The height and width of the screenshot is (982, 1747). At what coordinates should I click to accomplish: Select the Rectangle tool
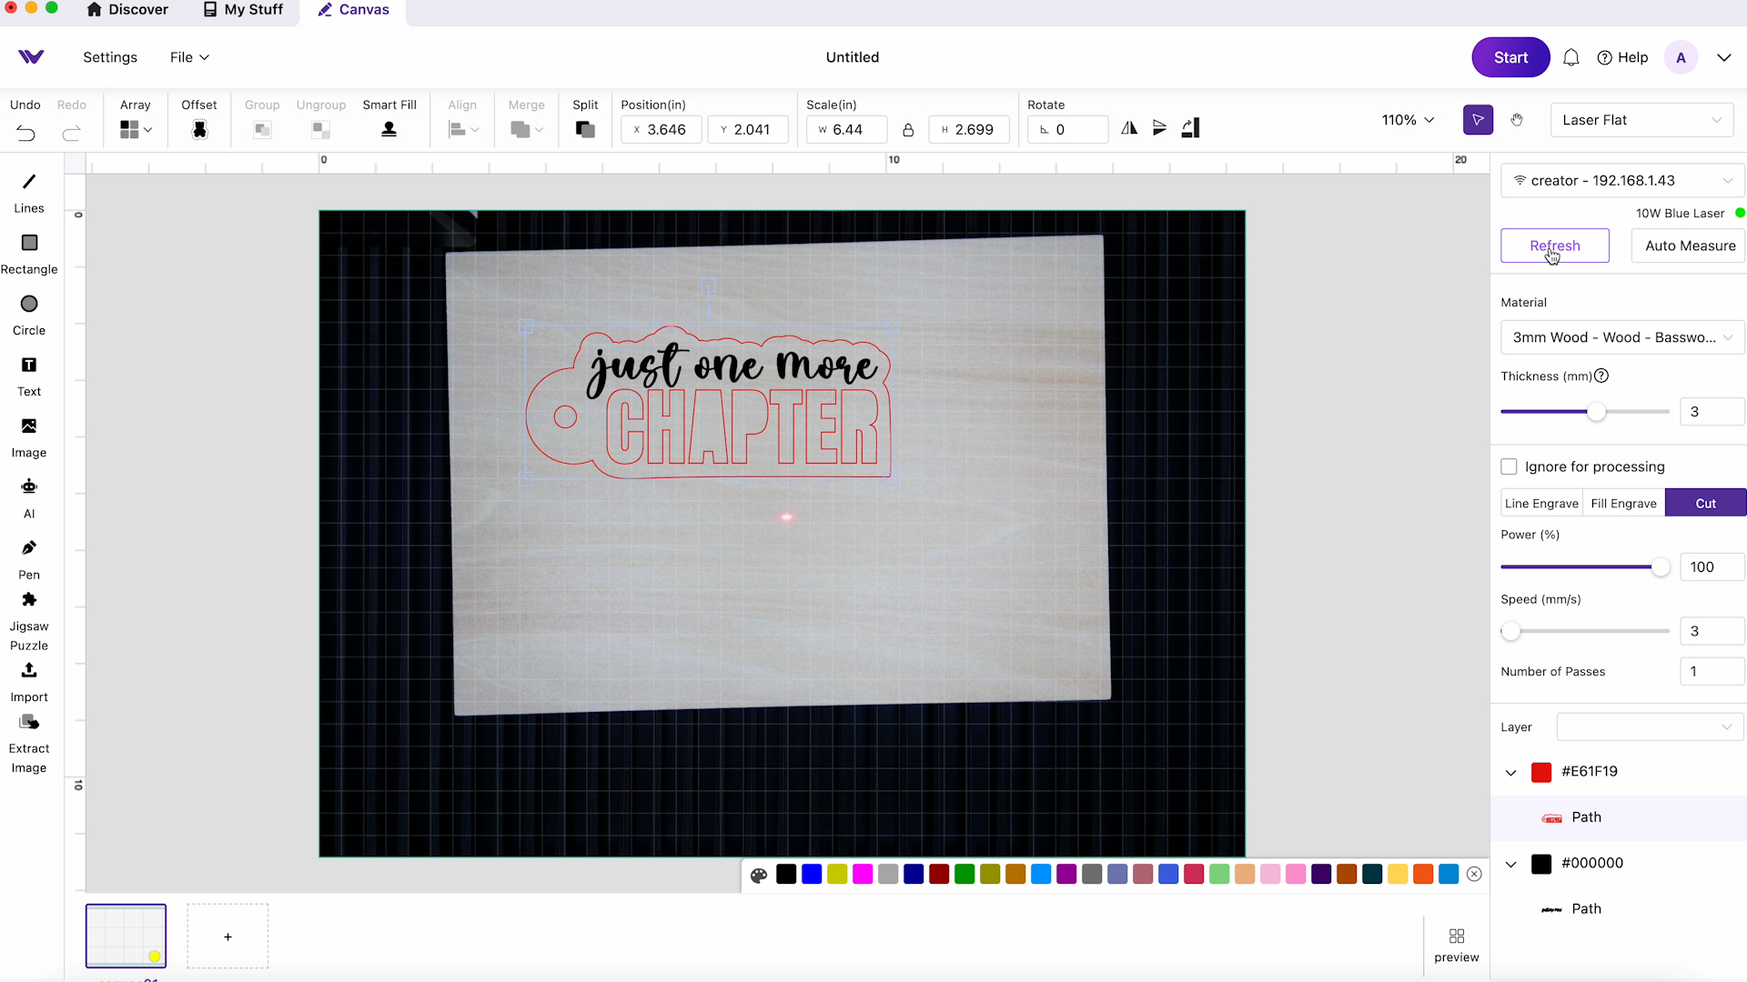pyautogui.click(x=29, y=255)
